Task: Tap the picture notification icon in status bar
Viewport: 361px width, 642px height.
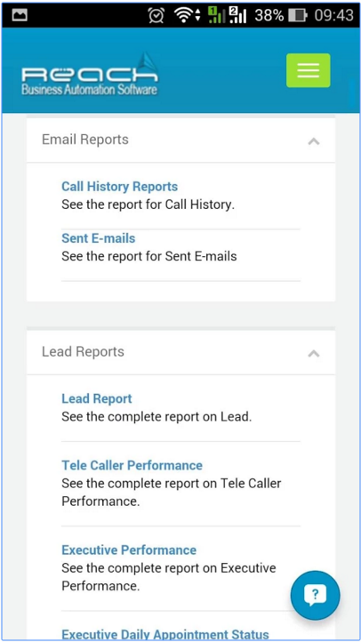Action: pyautogui.click(x=20, y=15)
